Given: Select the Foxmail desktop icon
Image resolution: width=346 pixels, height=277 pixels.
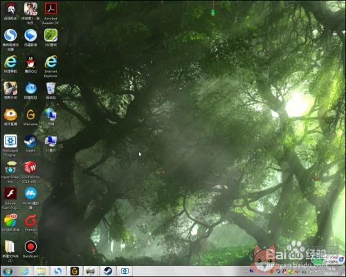Looking at the screenshot, I should pyautogui.click(x=30, y=223).
